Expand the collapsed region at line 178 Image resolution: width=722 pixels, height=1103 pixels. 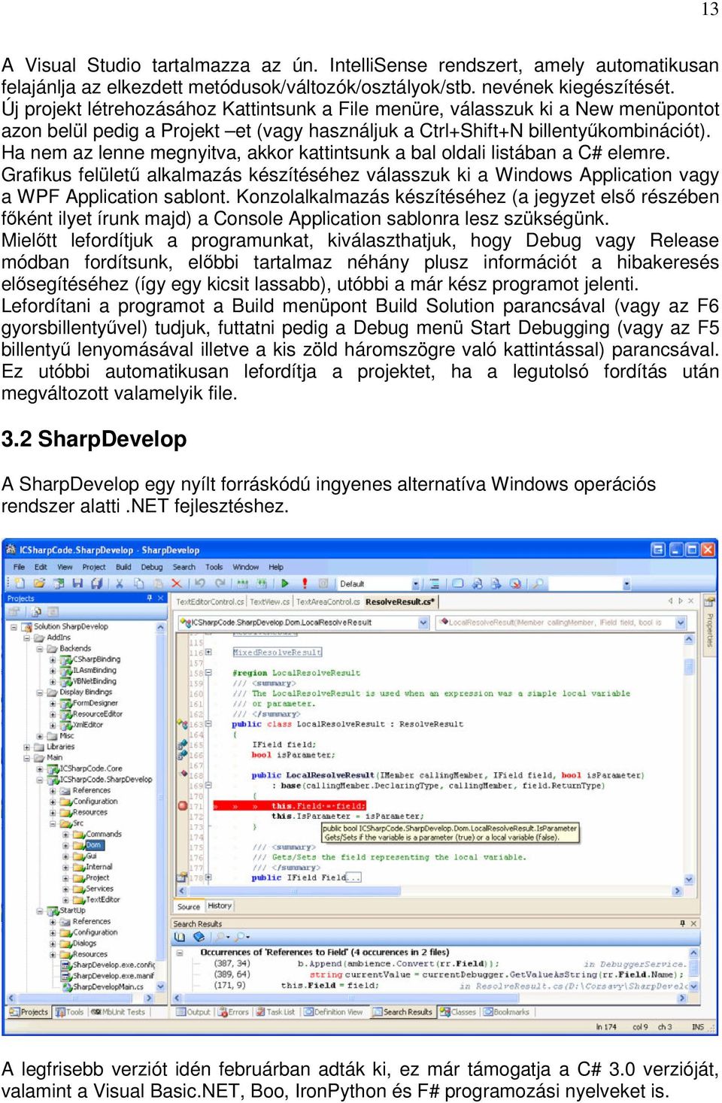click(208, 877)
